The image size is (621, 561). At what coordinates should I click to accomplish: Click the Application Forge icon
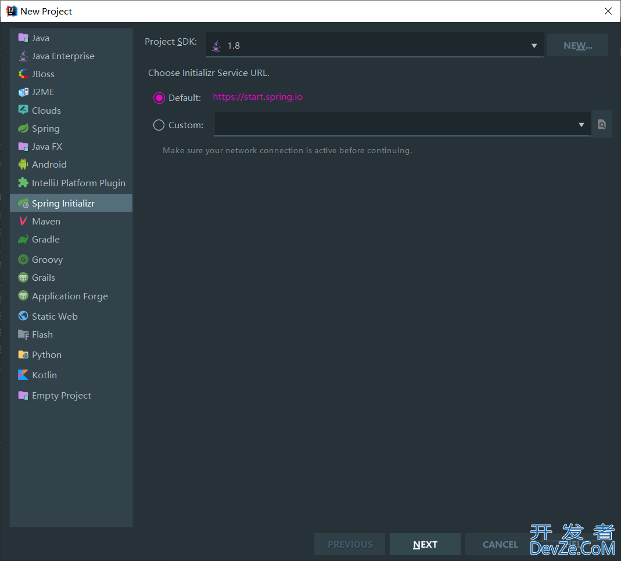(x=23, y=295)
